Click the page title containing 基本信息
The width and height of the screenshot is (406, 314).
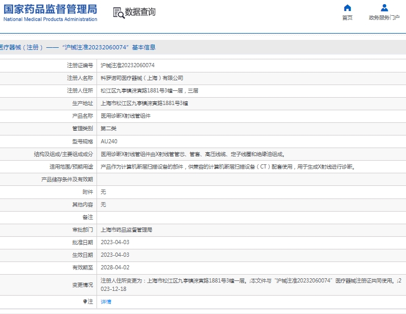(78, 47)
